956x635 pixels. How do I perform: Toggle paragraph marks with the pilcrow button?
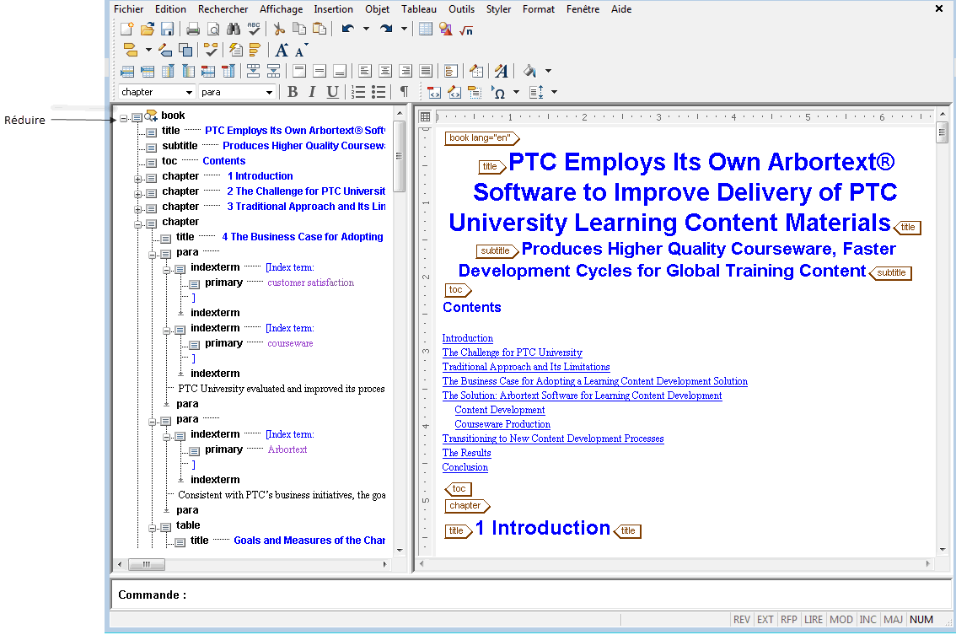point(404,92)
